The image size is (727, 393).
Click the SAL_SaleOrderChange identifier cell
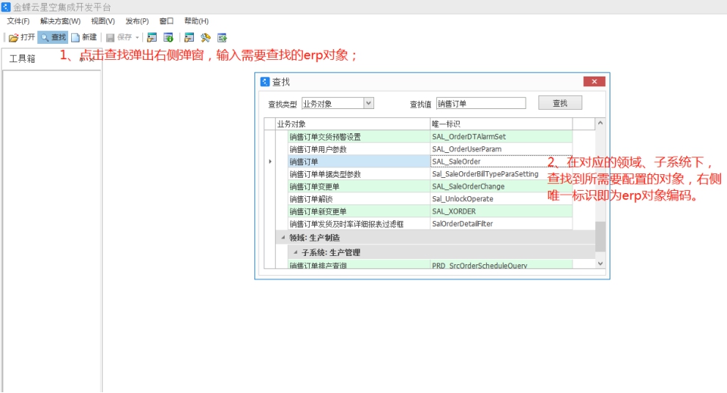pos(501,187)
